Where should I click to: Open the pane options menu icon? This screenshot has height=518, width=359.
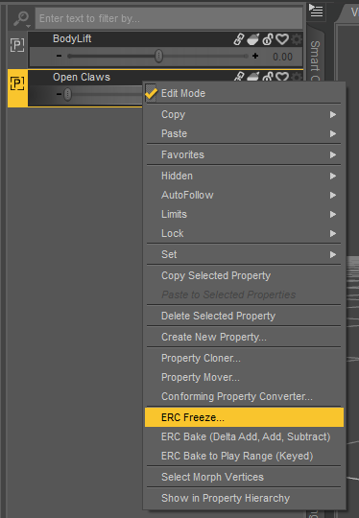coord(316,11)
